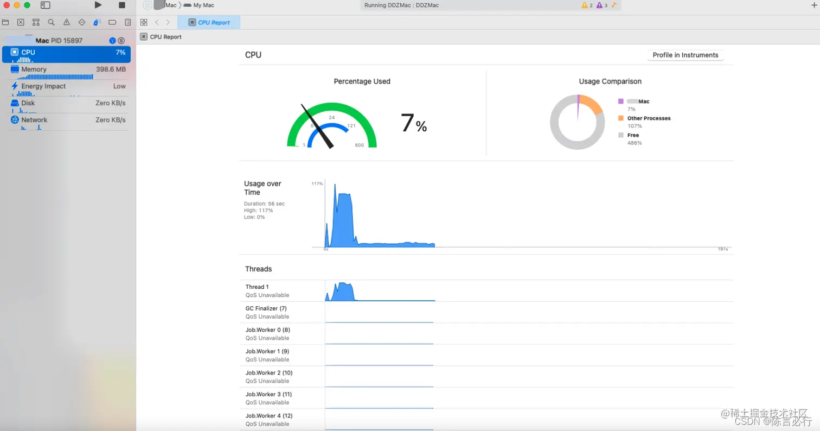The height and width of the screenshot is (431, 820).
Task: Open the My Mac destination selector
Action: [199, 5]
